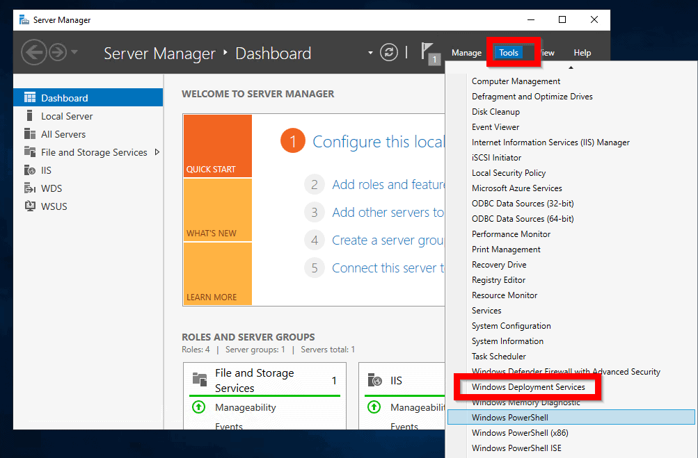
Task: Open the navigation history dropdown arrow
Action: click(x=75, y=53)
